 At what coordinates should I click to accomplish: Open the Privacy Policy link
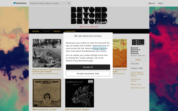click(x=99, y=48)
